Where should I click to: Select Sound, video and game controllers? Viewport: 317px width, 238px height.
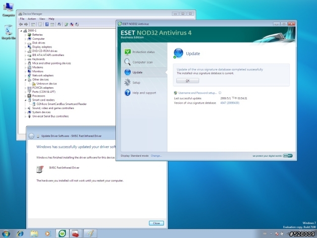[53, 108]
